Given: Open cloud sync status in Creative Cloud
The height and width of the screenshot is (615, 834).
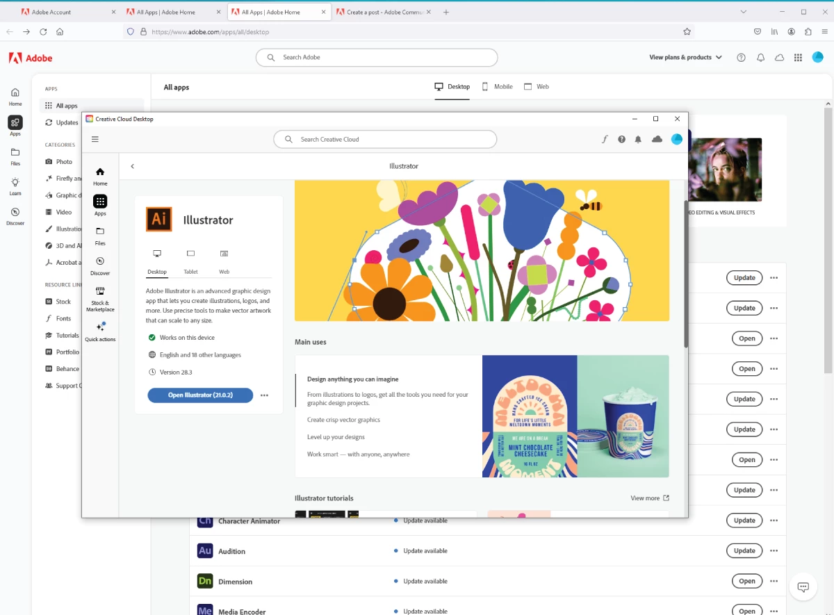Looking at the screenshot, I should click(x=657, y=139).
